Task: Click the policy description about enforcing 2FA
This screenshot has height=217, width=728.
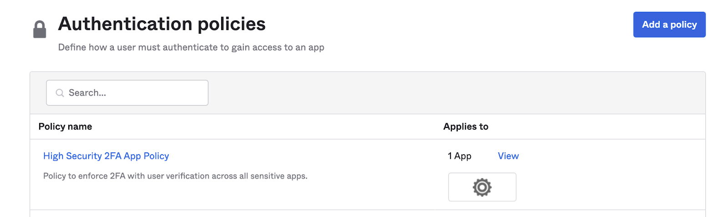Action: point(175,176)
